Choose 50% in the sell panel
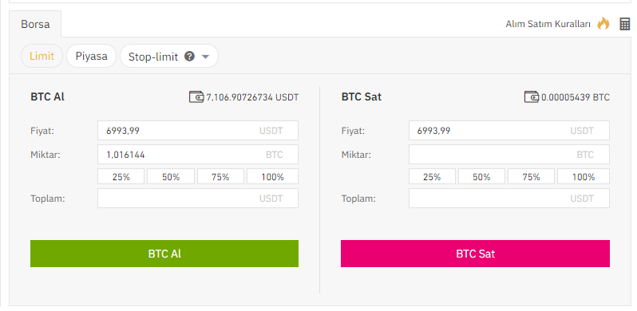The width and height of the screenshot is (637, 311). point(481,176)
